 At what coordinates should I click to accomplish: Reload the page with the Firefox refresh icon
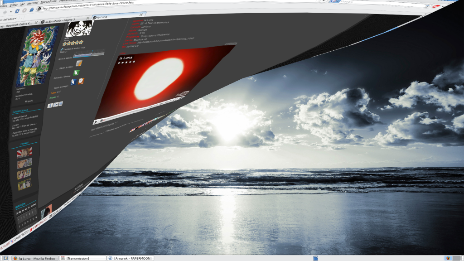click(x=17, y=11)
